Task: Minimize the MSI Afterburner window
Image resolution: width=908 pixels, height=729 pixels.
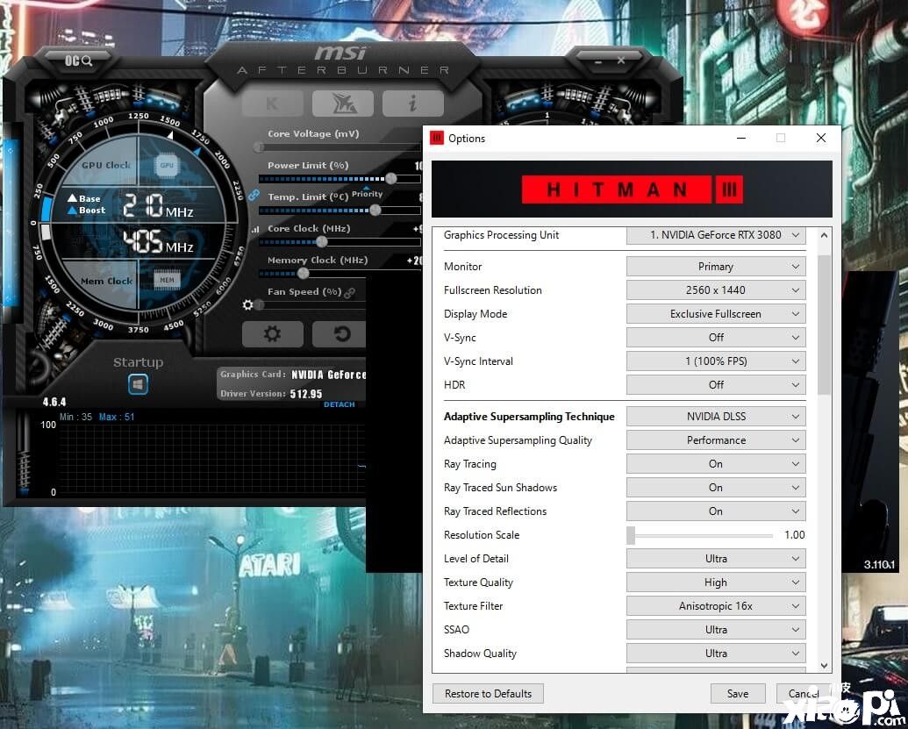Action: 598,61
